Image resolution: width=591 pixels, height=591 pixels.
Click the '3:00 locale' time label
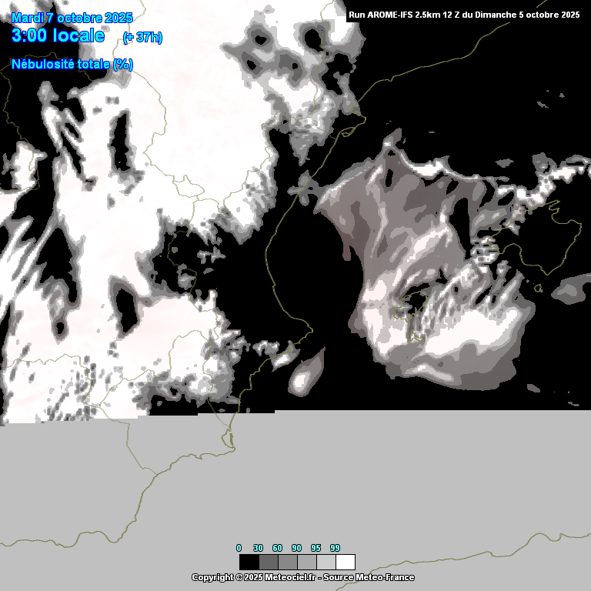pos(58,36)
